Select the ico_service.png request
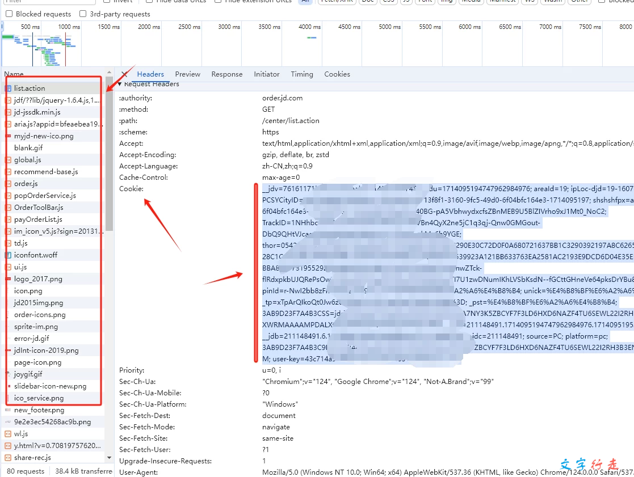 point(39,398)
